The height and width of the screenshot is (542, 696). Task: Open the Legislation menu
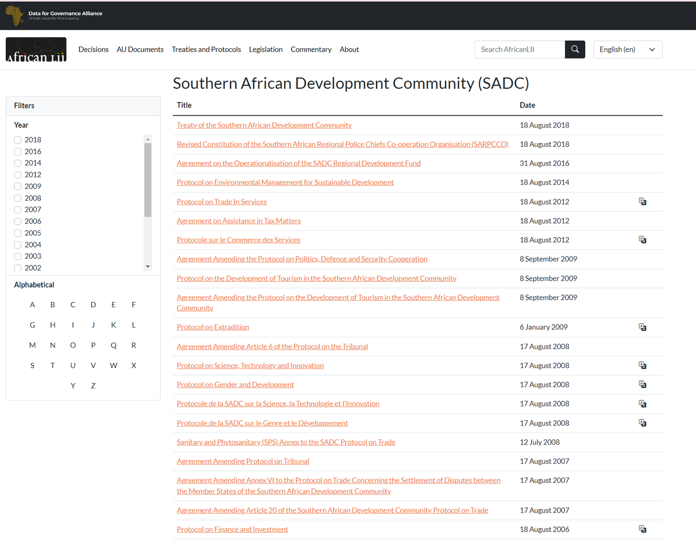point(266,49)
